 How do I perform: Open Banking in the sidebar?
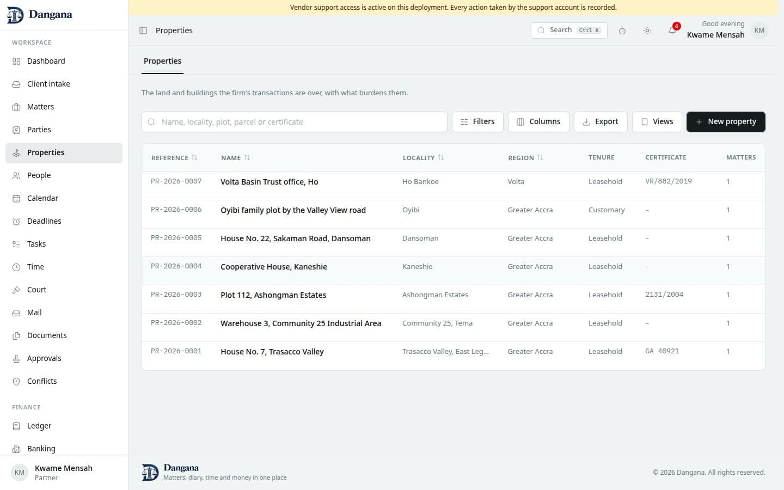click(x=64, y=449)
